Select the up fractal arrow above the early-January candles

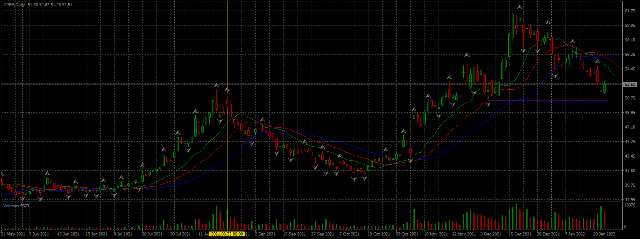[x=572, y=41]
